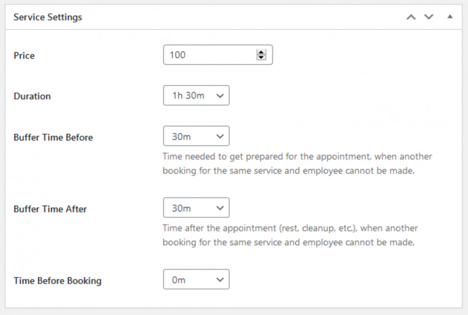Open the Buffer Time After dropdown
Image resolution: width=468 pixels, height=315 pixels.
[196, 207]
